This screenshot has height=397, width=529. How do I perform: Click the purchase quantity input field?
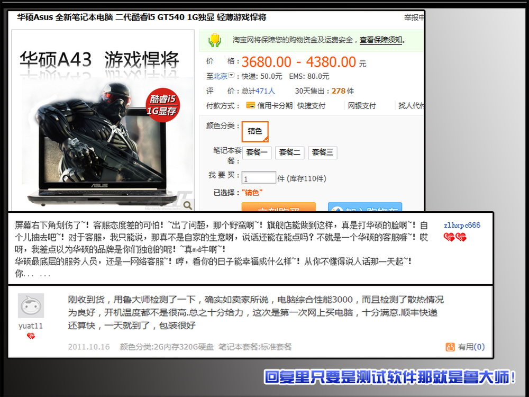click(x=259, y=178)
